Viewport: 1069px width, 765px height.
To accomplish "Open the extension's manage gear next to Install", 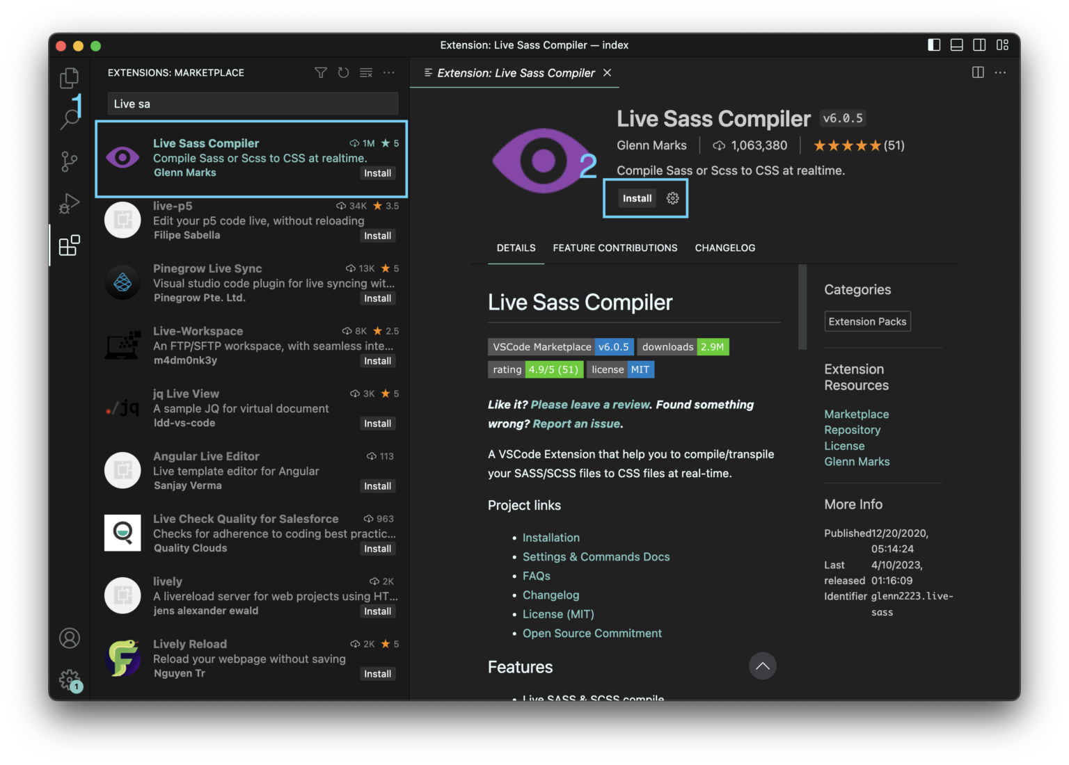I will [x=672, y=198].
